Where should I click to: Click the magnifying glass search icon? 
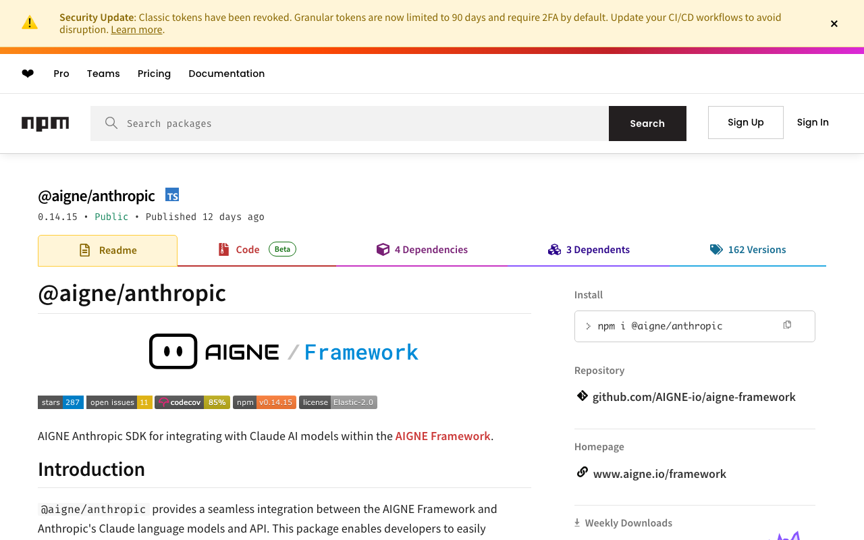[x=111, y=123]
